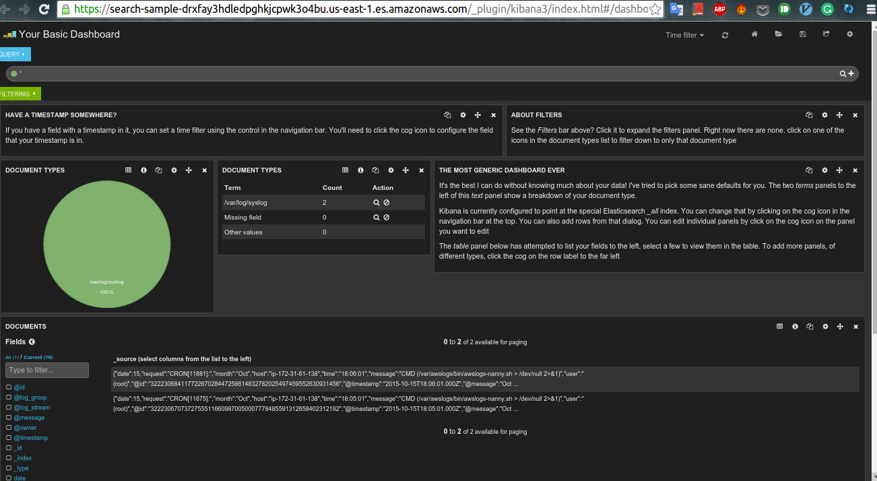Add a new query with plus icon
This screenshot has height=481, width=877.
click(x=851, y=74)
